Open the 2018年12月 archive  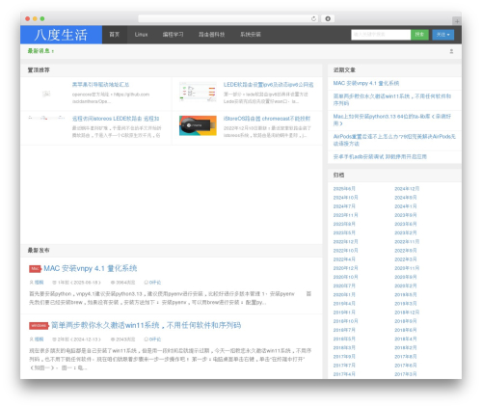[x=407, y=313]
